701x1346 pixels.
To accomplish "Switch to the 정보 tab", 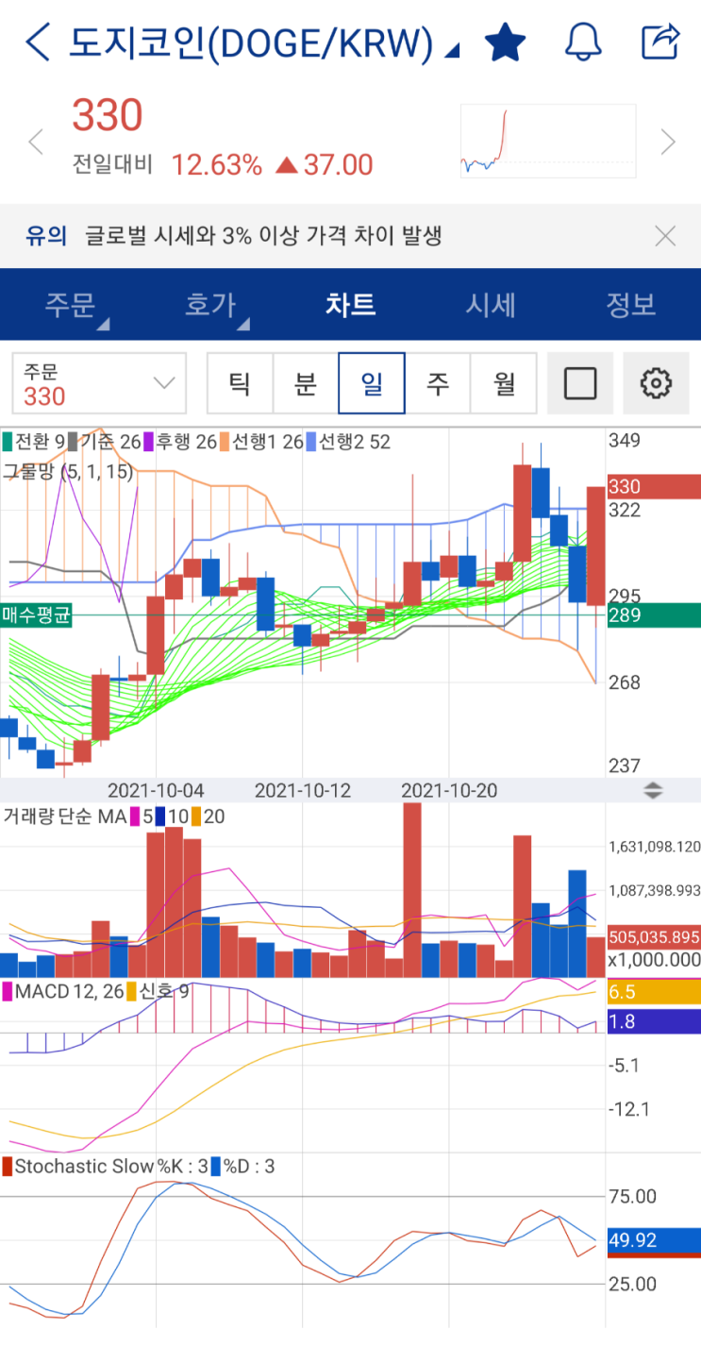I will tap(630, 305).
